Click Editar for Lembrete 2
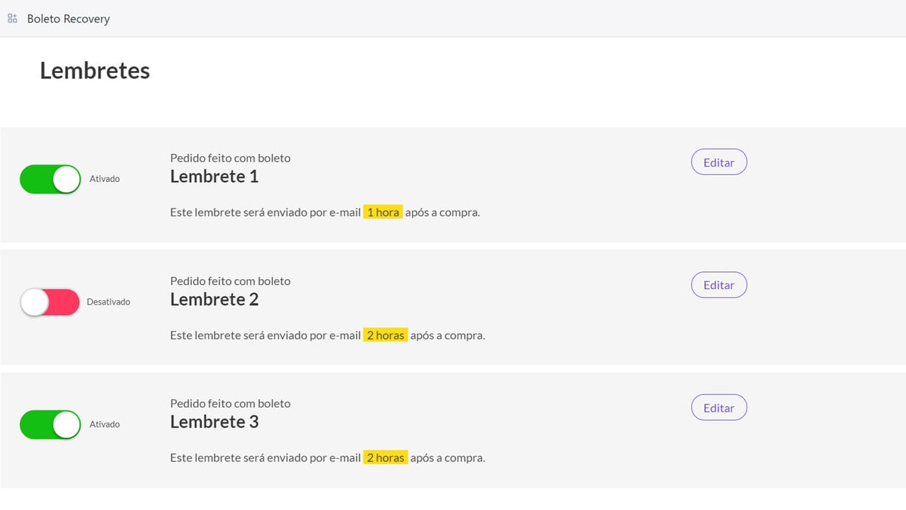906x510 pixels. [719, 285]
